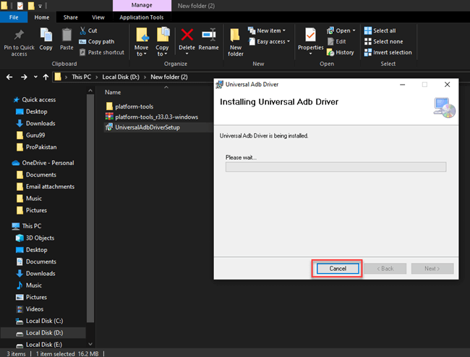Click the Paste icon in the ribbon
470x357 pixels.
click(67, 37)
